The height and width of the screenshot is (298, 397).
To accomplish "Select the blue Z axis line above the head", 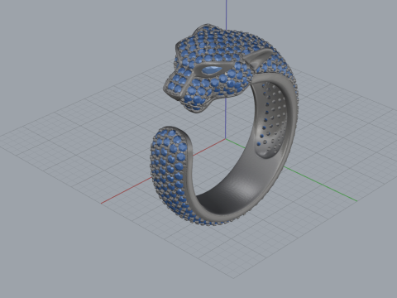I will [226, 15].
